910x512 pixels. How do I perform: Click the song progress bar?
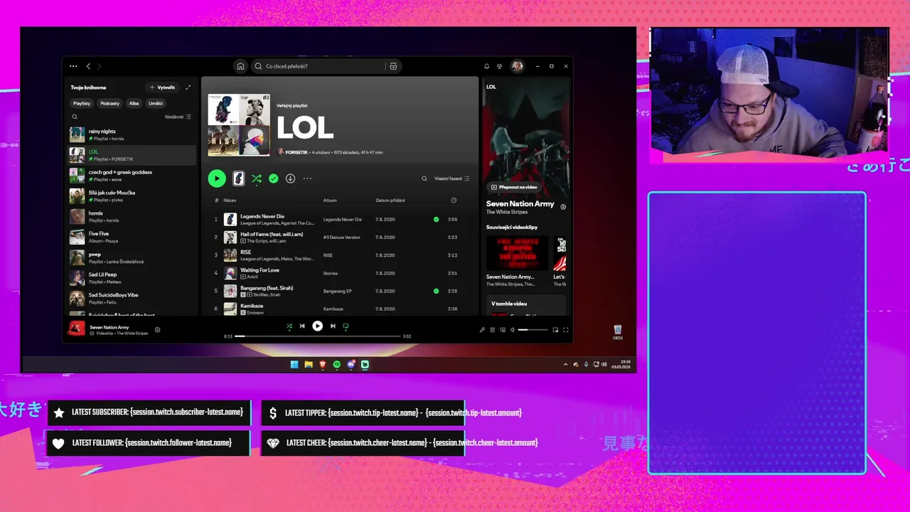[x=317, y=336]
